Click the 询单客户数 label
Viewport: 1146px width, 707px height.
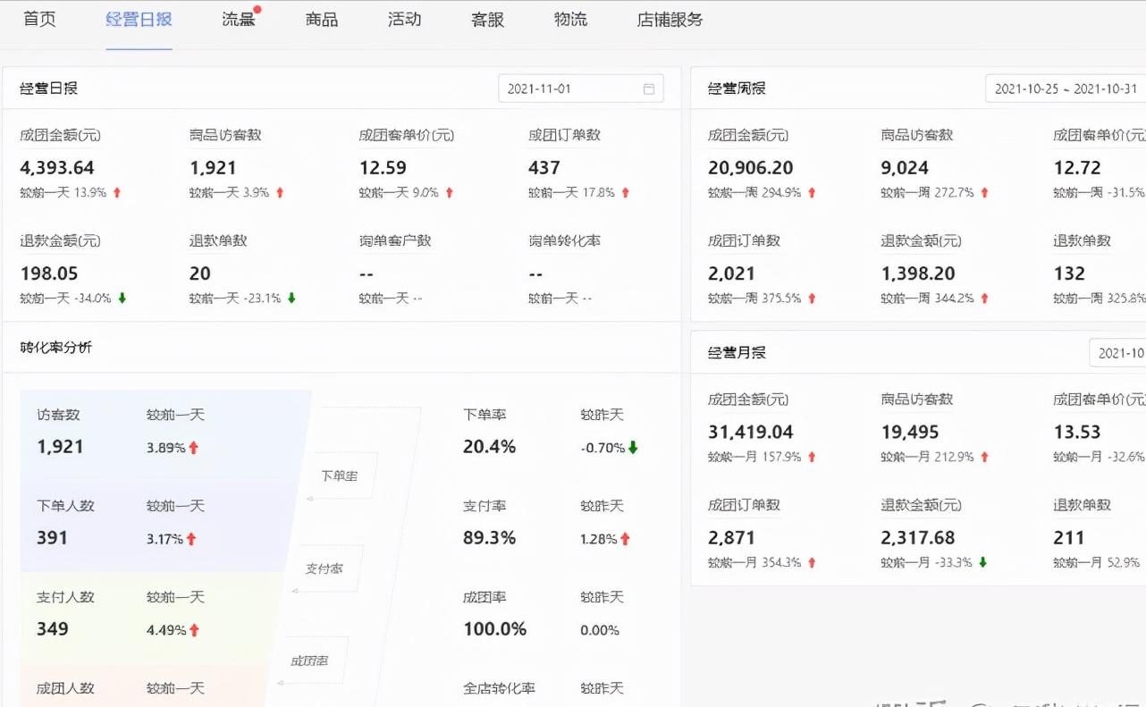point(395,240)
